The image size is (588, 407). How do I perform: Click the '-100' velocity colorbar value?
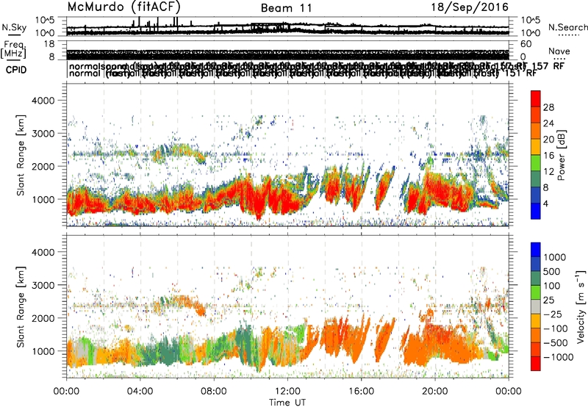click(556, 328)
